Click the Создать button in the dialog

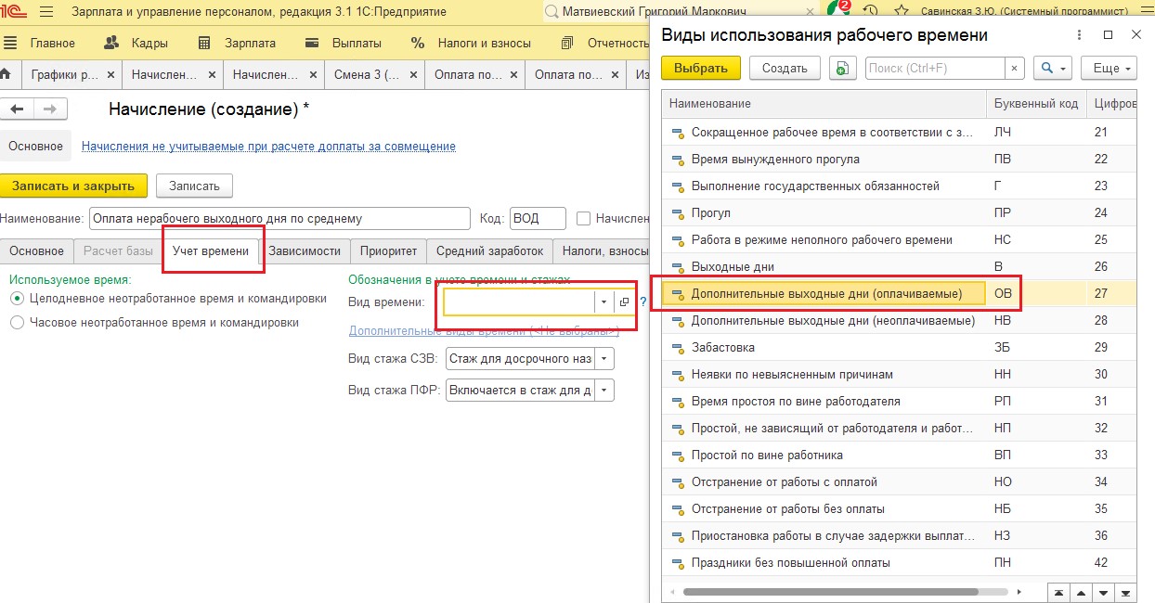tap(785, 68)
